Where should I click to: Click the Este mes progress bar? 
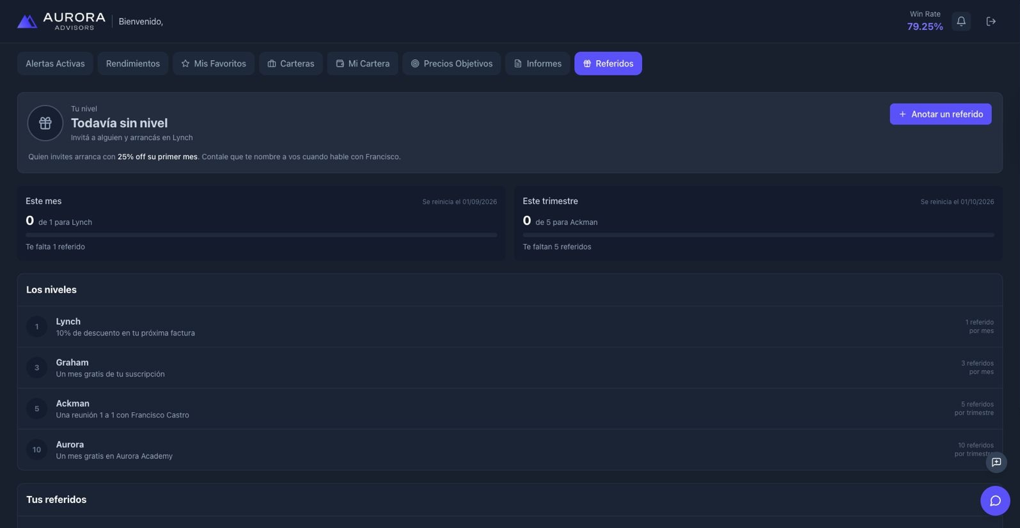point(261,235)
